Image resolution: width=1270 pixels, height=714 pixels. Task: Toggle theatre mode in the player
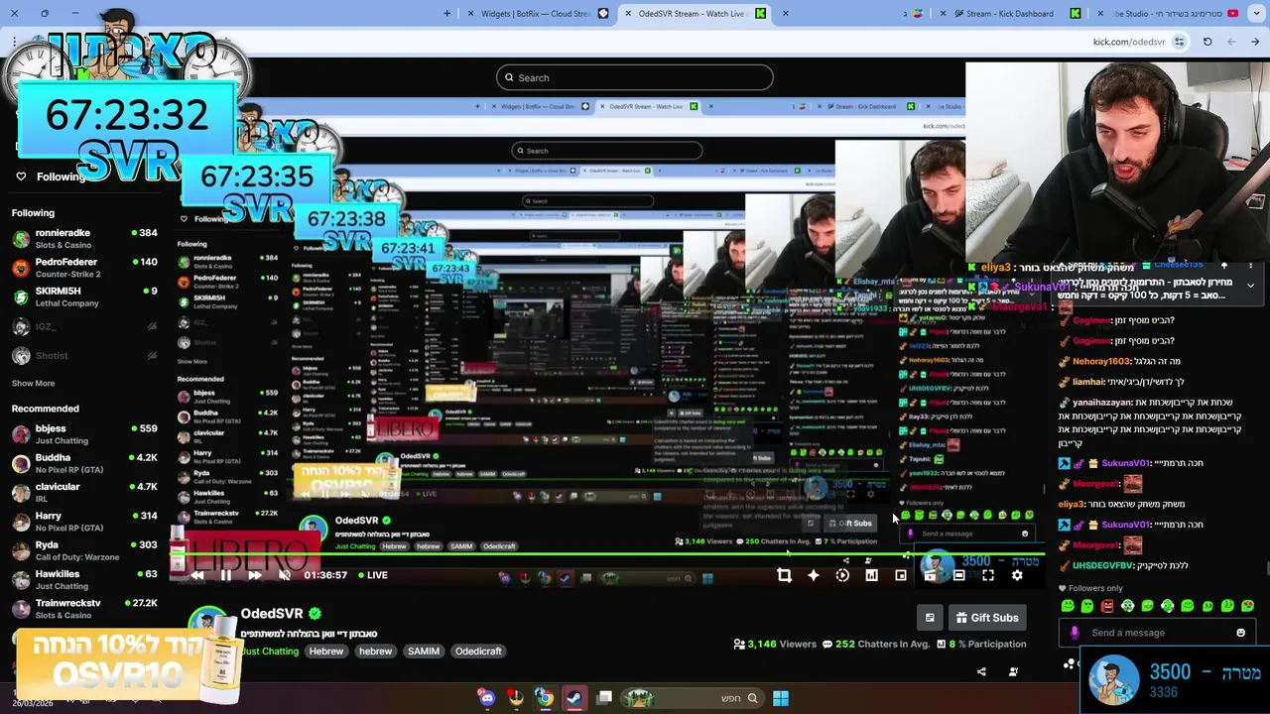point(958,575)
